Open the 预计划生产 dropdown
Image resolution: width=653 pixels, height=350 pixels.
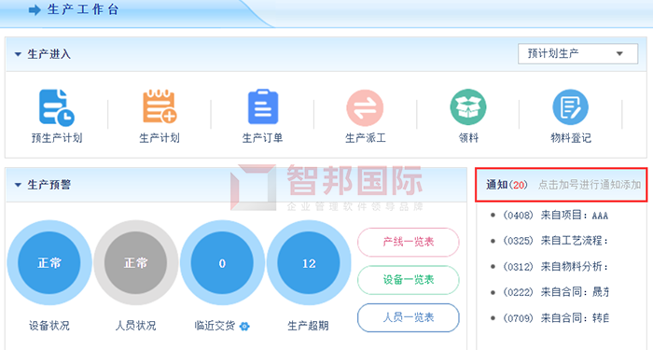(x=577, y=54)
